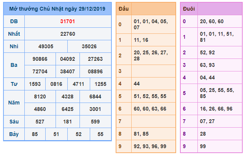This screenshot has width=245, height=155.
Task: Click the fifth prize number 3001
Action: 95,109
